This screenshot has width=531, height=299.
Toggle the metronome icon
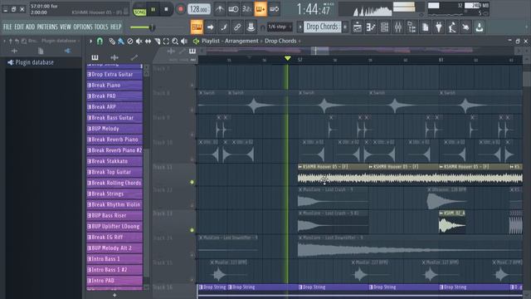click(220, 9)
